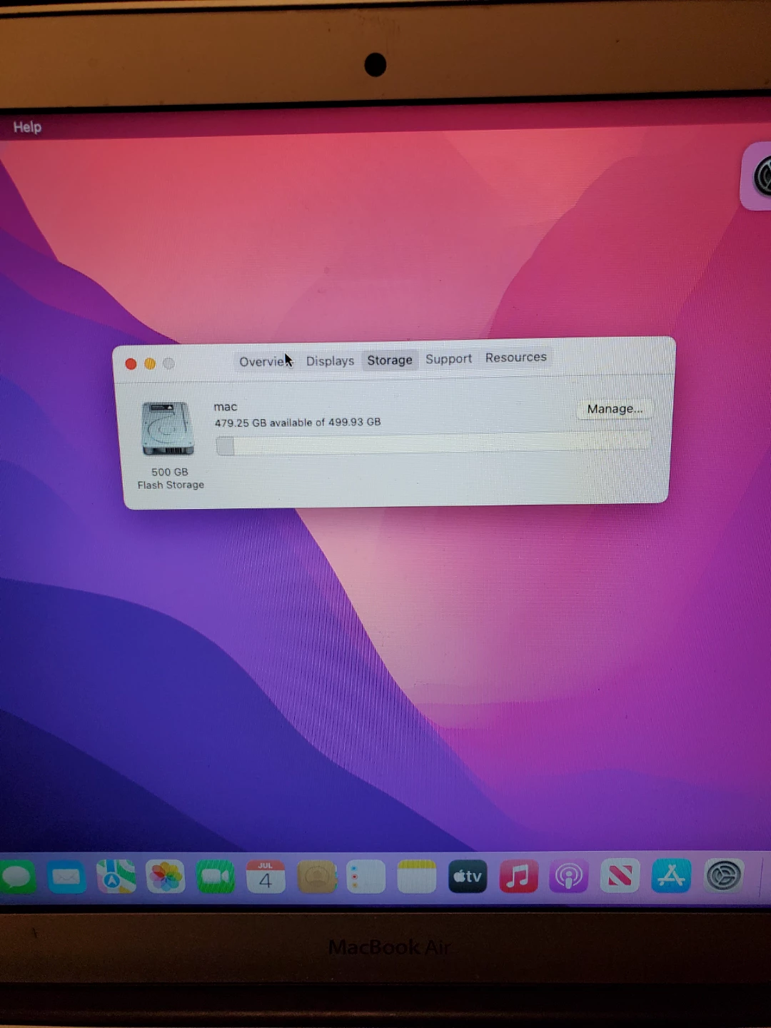Minimize window with yellow button
The width and height of the screenshot is (771, 1028).
click(x=150, y=364)
